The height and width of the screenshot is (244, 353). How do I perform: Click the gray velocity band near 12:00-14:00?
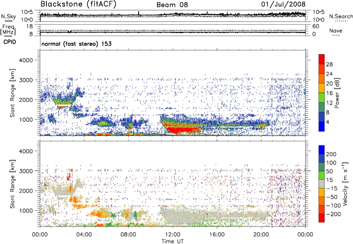(182, 216)
